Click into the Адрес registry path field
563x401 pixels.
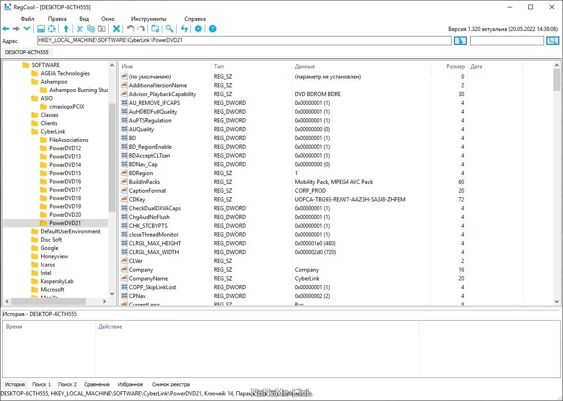(x=244, y=41)
